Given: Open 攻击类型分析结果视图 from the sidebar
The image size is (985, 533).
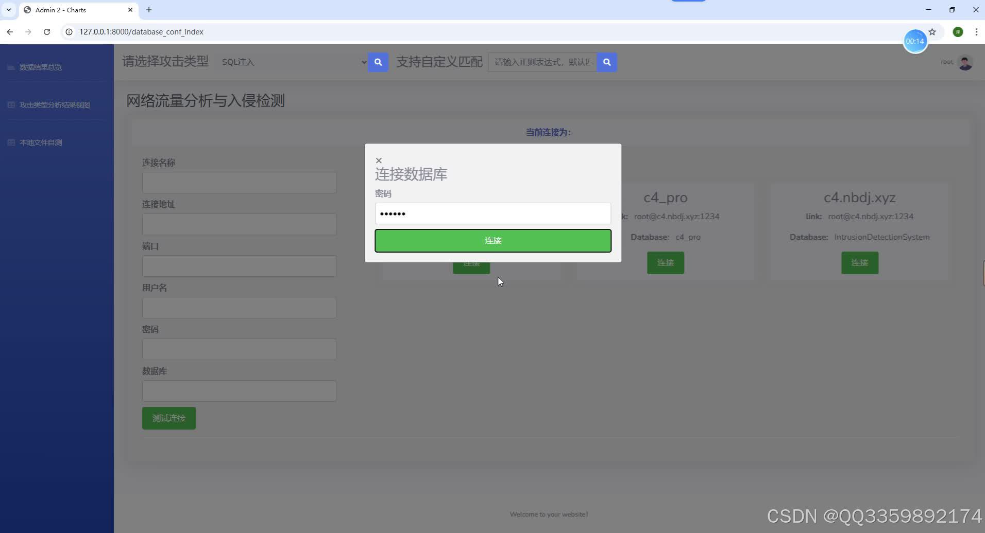Looking at the screenshot, I should (x=55, y=104).
